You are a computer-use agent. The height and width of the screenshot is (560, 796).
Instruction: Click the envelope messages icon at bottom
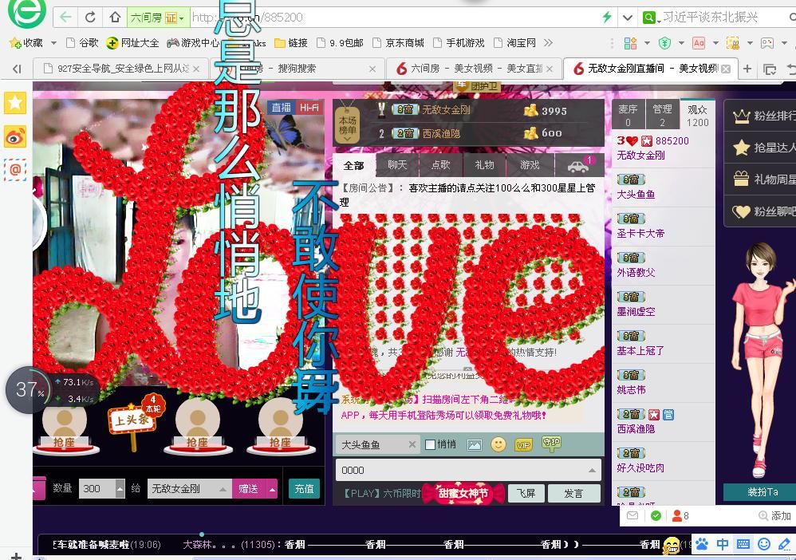point(632,516)
